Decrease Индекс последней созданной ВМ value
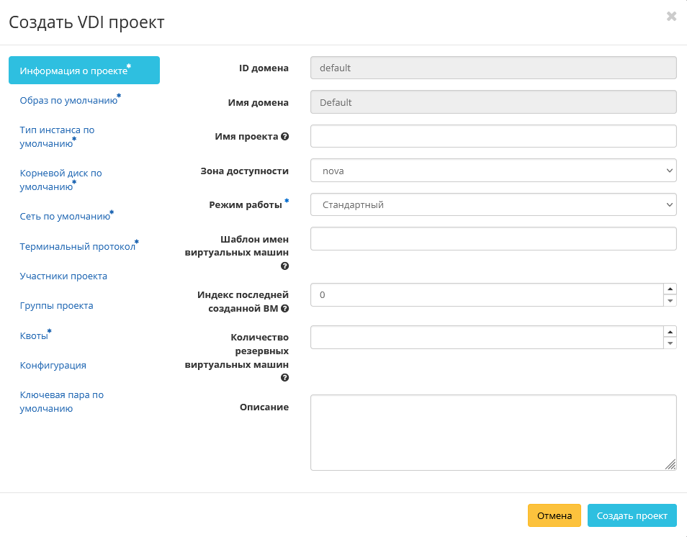This screenshot has height=537, width=687. tap(670, 300)
